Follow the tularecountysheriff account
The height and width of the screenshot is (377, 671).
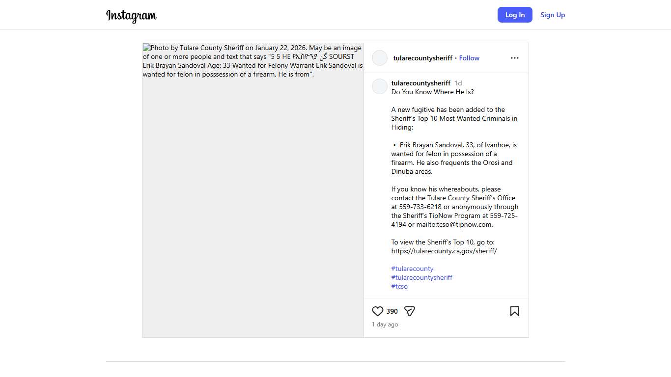click(x=469, y=58)
